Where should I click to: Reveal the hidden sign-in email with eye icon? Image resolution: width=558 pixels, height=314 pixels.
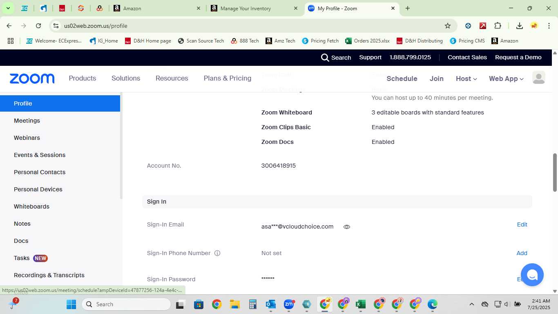click(347, 227)
